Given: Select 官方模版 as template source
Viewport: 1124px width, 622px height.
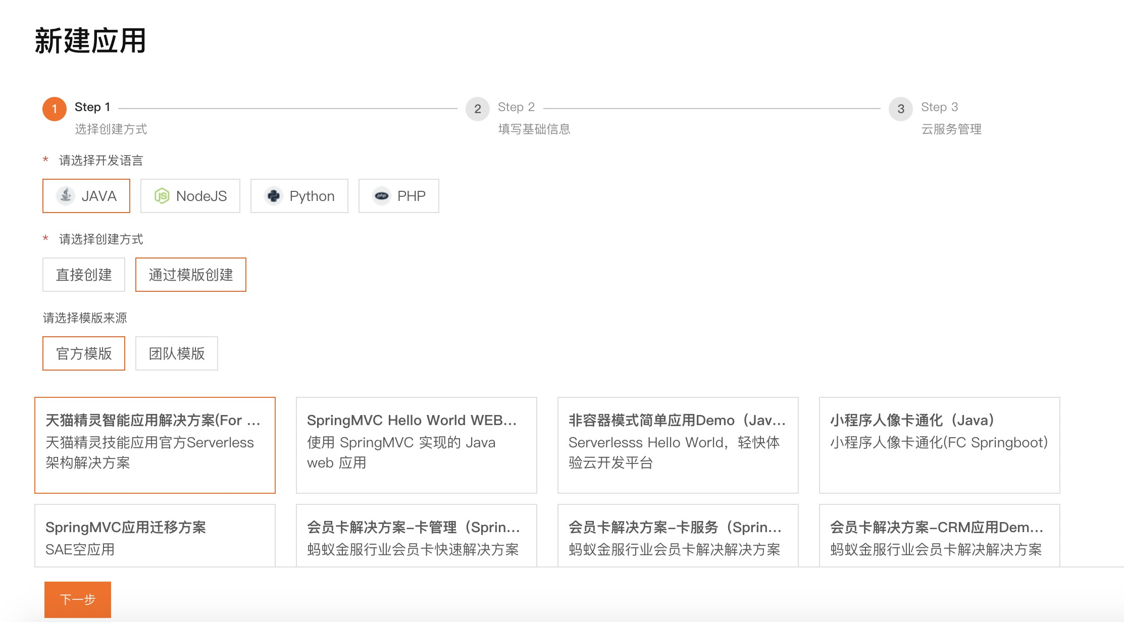Looking at the screenshot, I should click(84, 353).
